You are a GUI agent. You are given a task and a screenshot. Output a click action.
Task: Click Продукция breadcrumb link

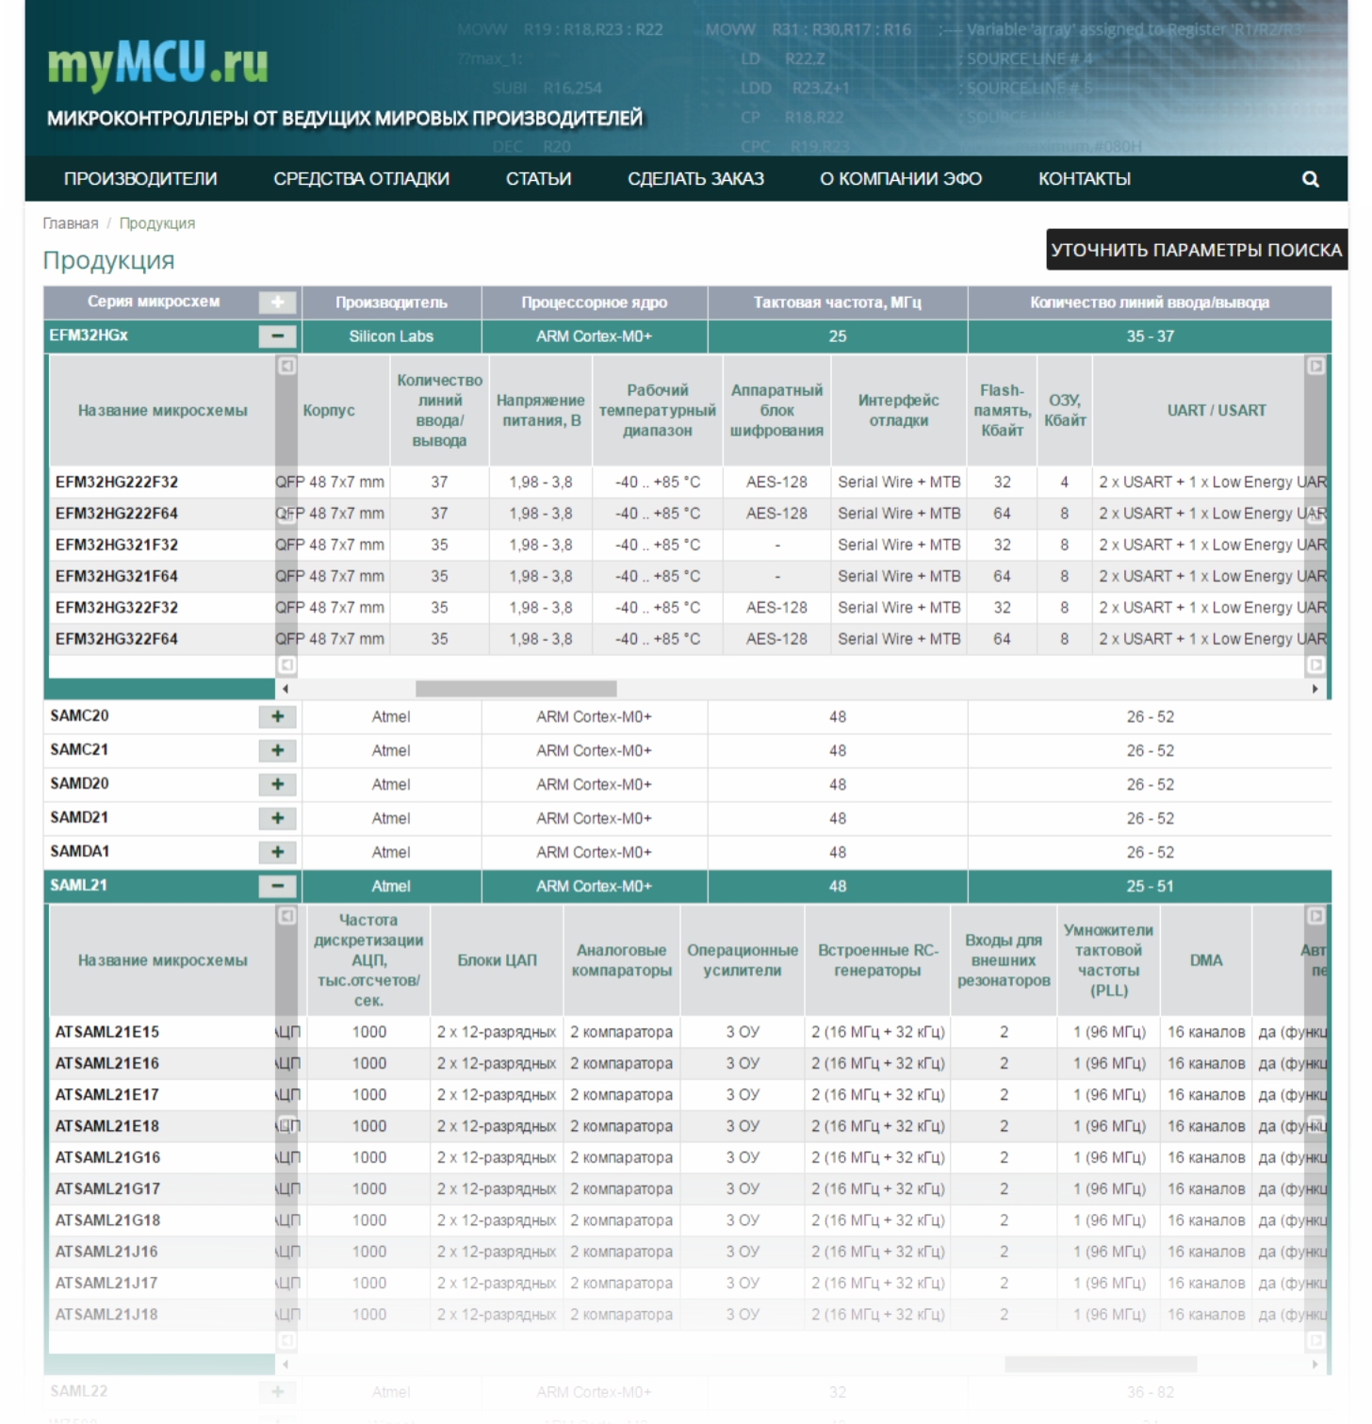click(x=157, y=223)
